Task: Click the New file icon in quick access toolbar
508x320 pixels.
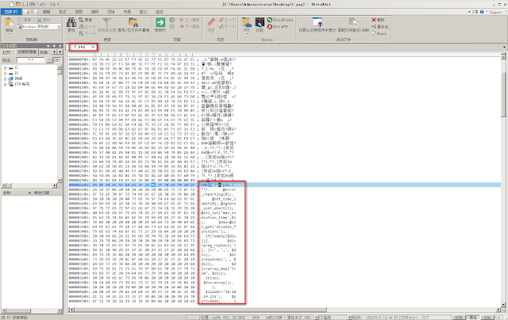Action: click(12, 4)
